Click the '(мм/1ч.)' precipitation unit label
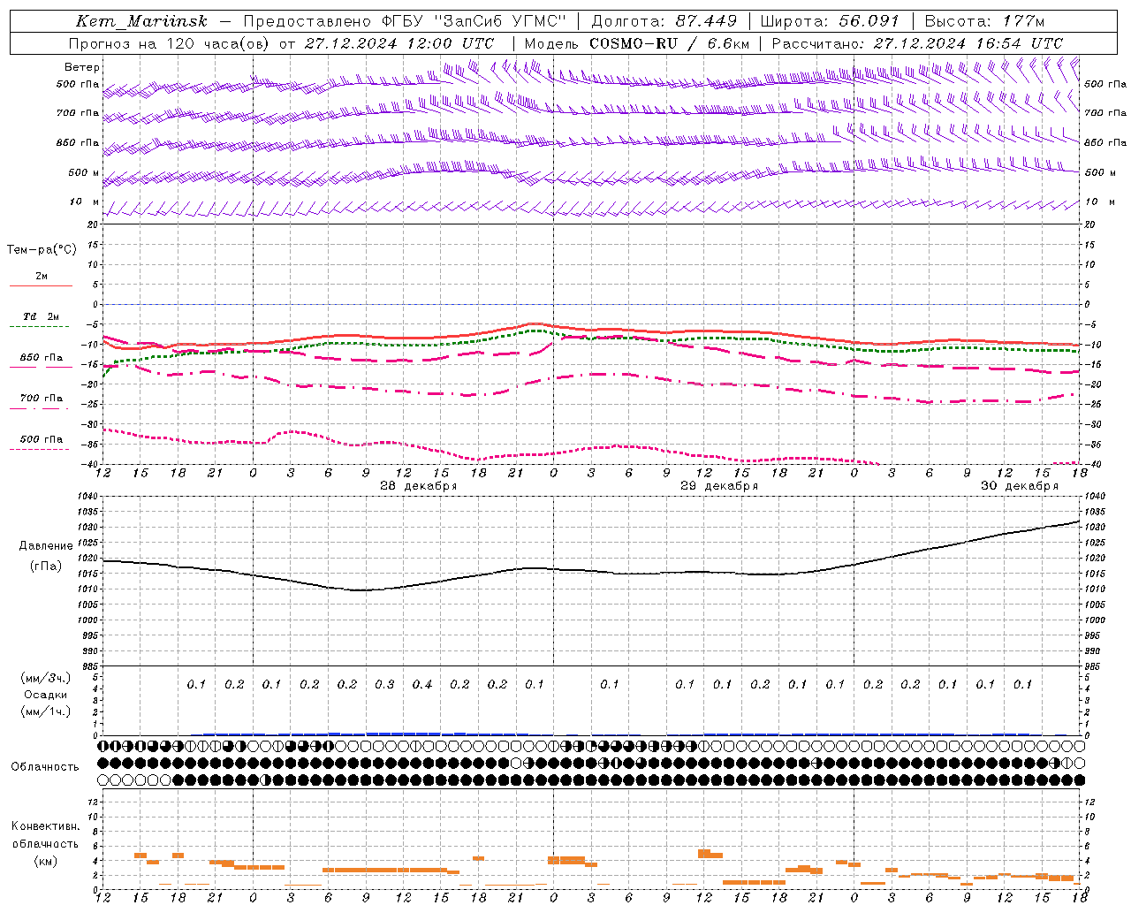Image resolution: width=1131 pixels, height=905 pixels. click(x=46, y=711)
